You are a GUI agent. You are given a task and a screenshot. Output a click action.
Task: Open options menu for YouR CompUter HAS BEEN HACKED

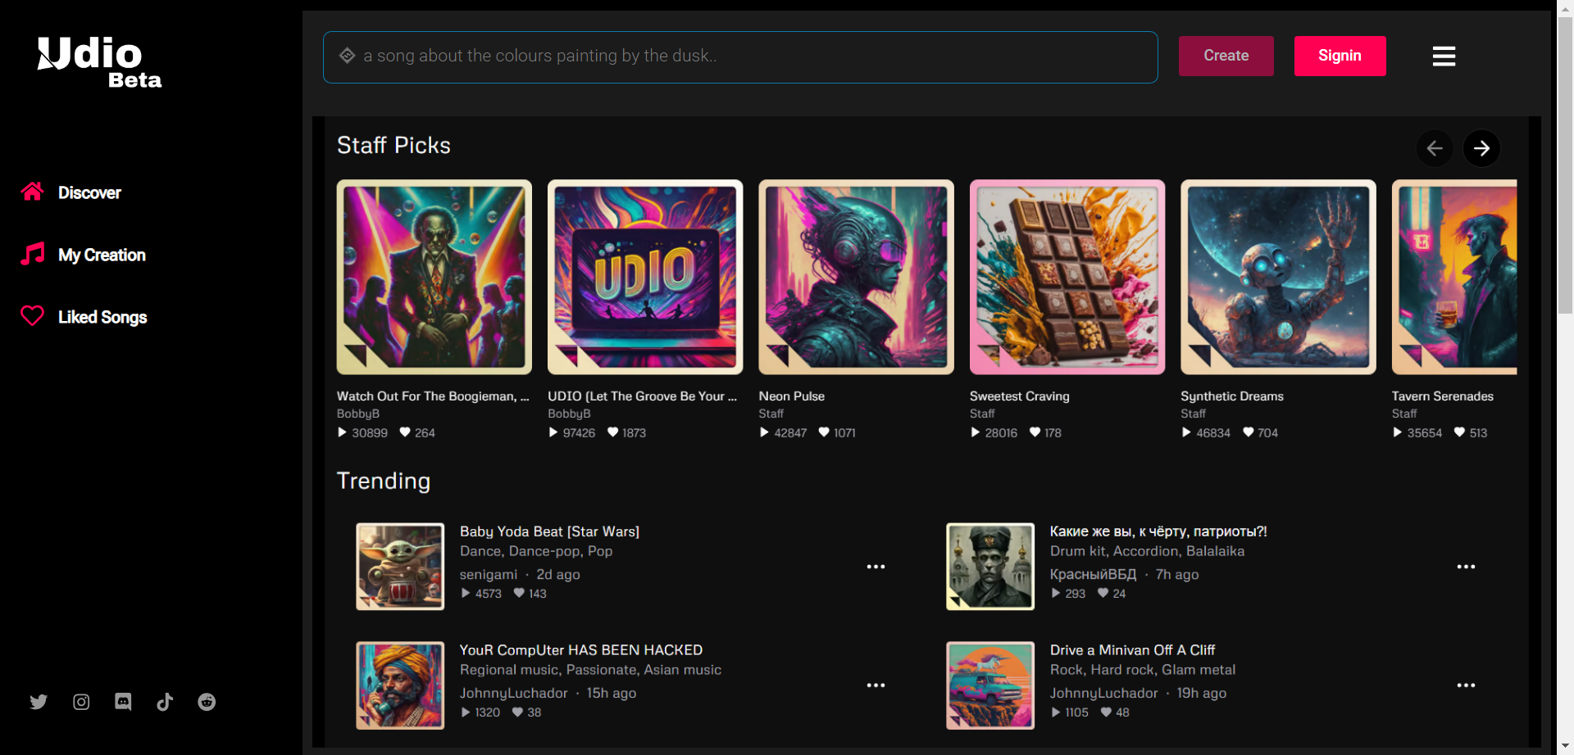(876, 685)
